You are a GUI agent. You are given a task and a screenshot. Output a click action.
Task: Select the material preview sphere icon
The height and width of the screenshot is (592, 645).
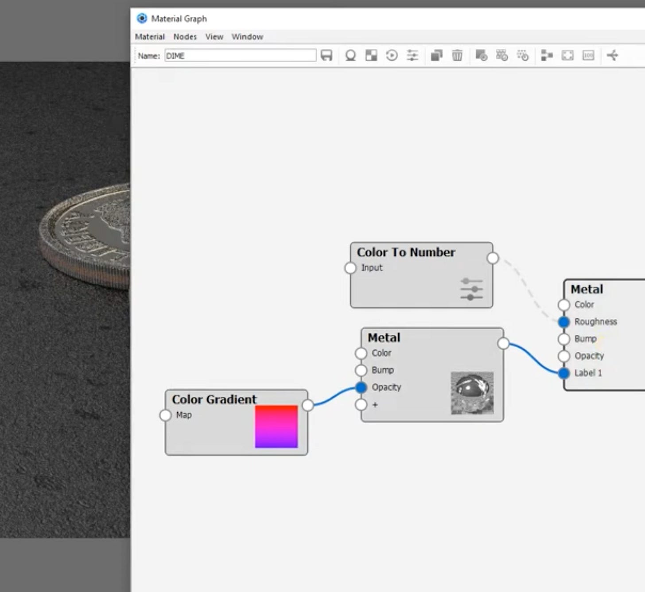tap(350, 55)
